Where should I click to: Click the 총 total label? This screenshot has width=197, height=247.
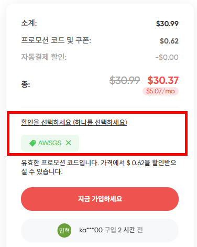pos(26,84)
